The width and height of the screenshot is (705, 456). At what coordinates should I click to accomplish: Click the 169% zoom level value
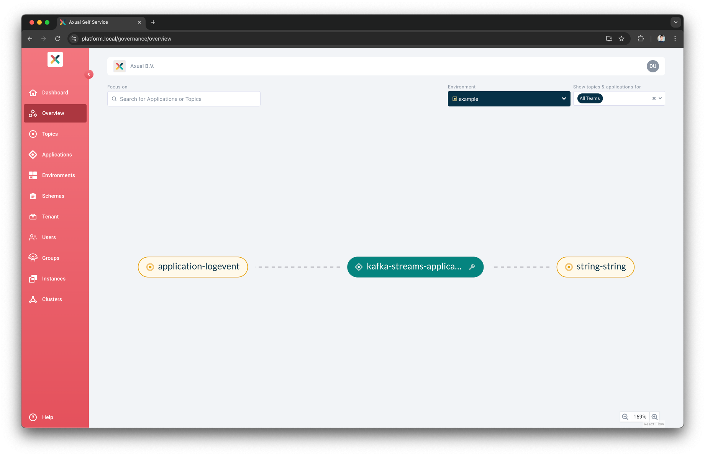point(640,417)
